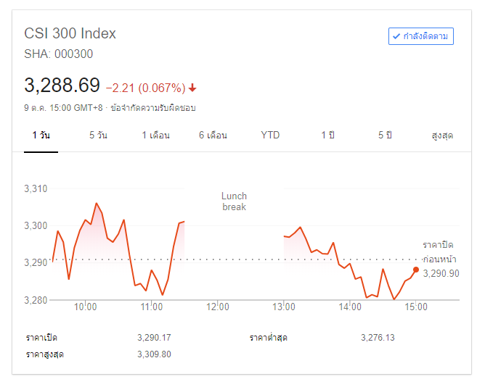The width and height of the screenshot is (485, 387).
Task: Open the 1 เดือน range tab
Action: click(x=155, y=136)
